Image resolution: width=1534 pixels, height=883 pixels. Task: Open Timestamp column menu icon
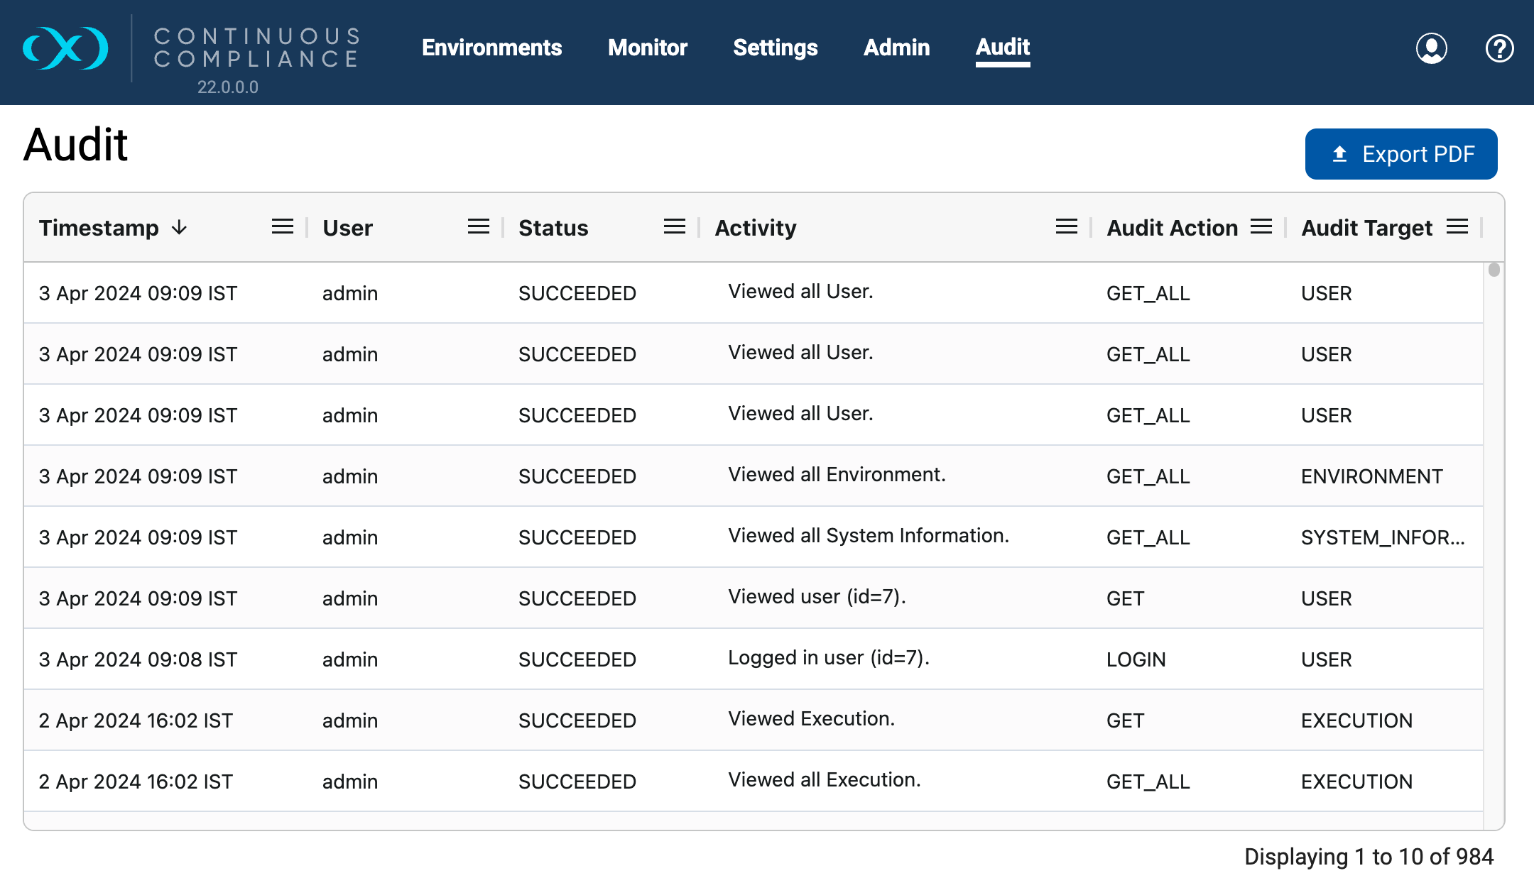pyautogui.click(x=283, y=227)
